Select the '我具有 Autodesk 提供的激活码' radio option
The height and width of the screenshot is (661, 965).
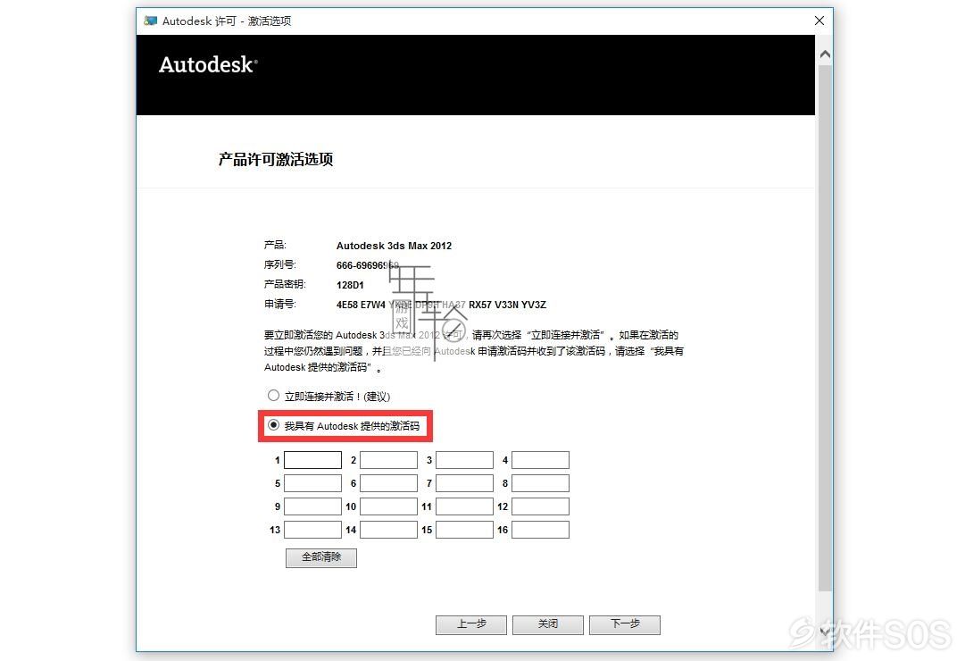(273, 425)
